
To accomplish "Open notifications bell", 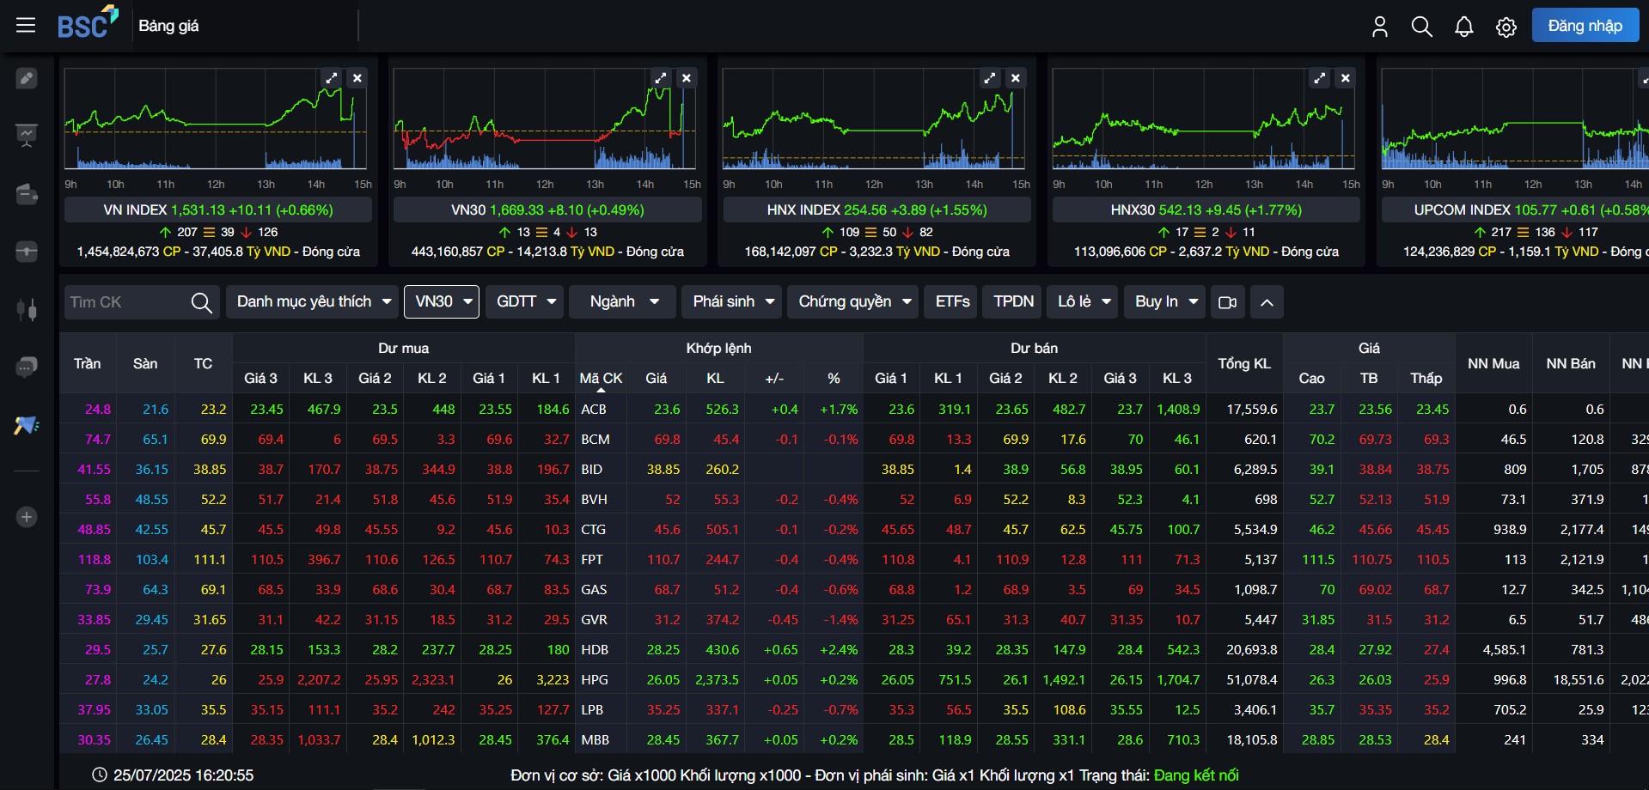I will 1464,27.
